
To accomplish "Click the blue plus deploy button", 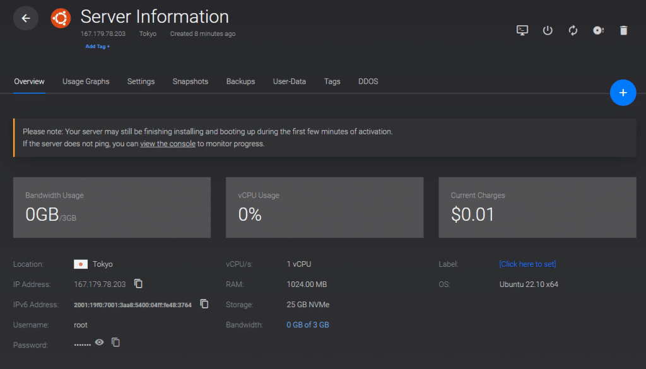I will 623,93.
